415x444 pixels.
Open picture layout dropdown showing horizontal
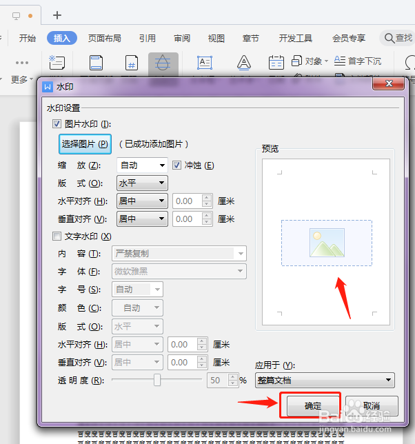tap(142, 183)
